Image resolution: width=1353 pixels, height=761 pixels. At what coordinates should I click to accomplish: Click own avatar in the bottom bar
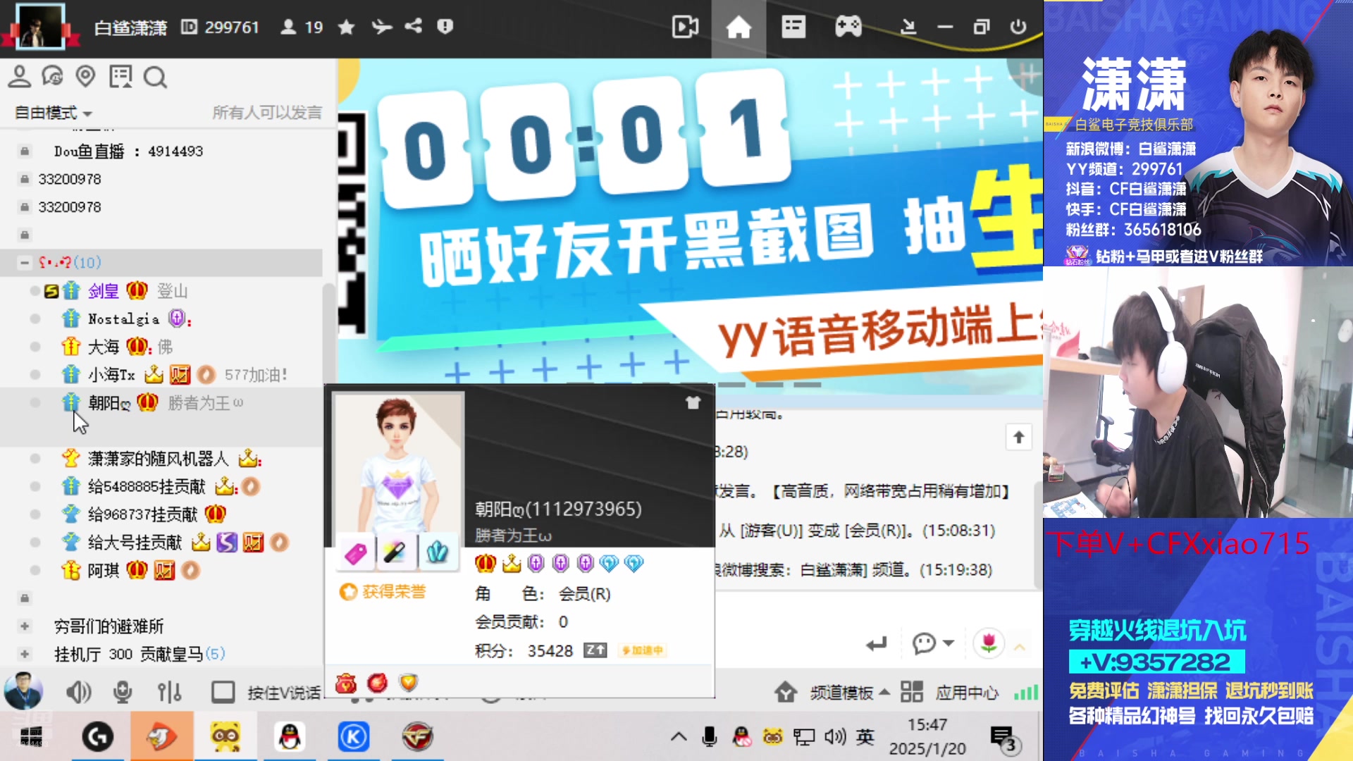tap(23, 690)
